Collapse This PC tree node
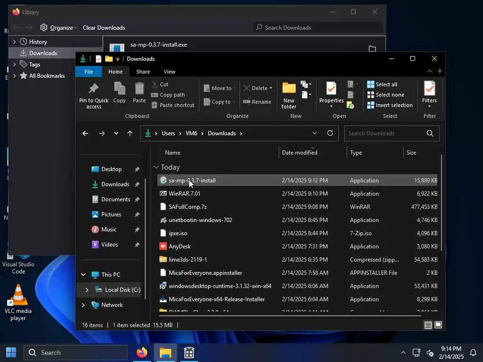 83,275
